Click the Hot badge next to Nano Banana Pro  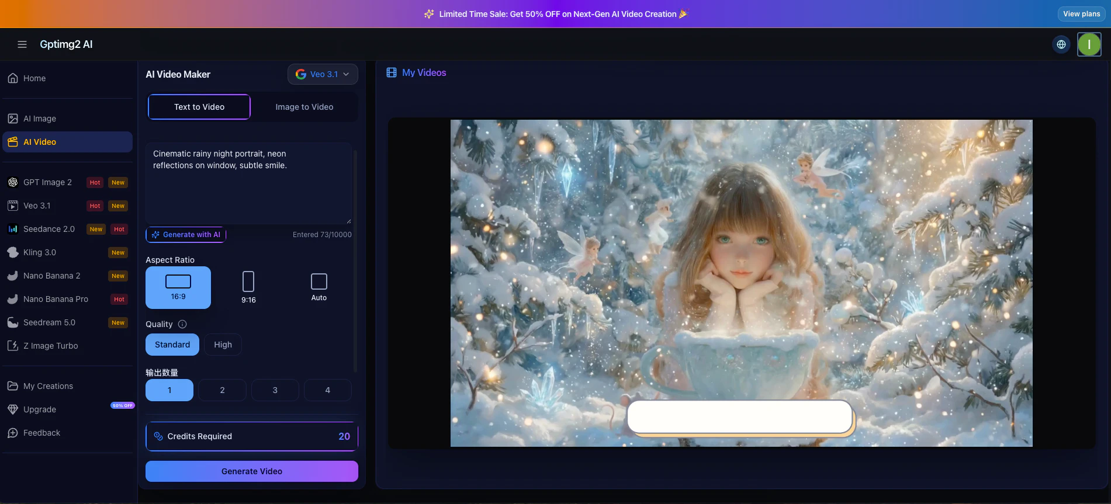click(x=119, y=299)
